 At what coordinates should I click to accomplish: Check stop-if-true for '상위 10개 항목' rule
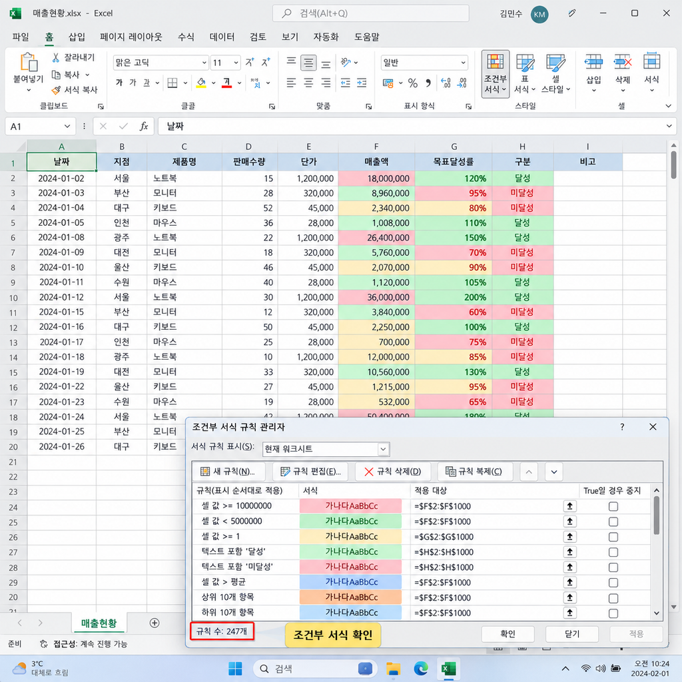click(613, 598)
